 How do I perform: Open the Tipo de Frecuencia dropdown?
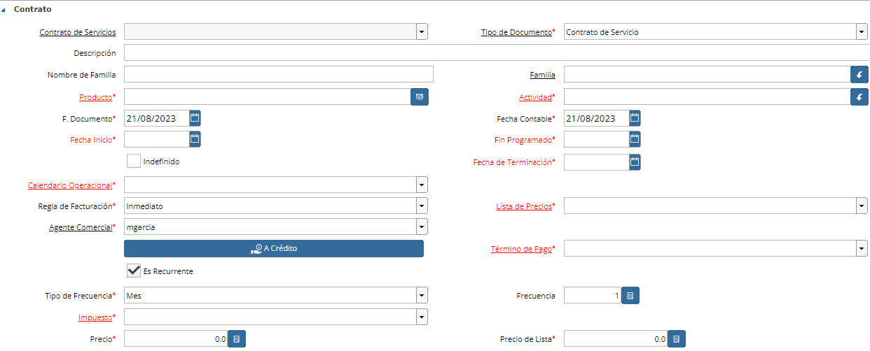click(x=422, y=296)
